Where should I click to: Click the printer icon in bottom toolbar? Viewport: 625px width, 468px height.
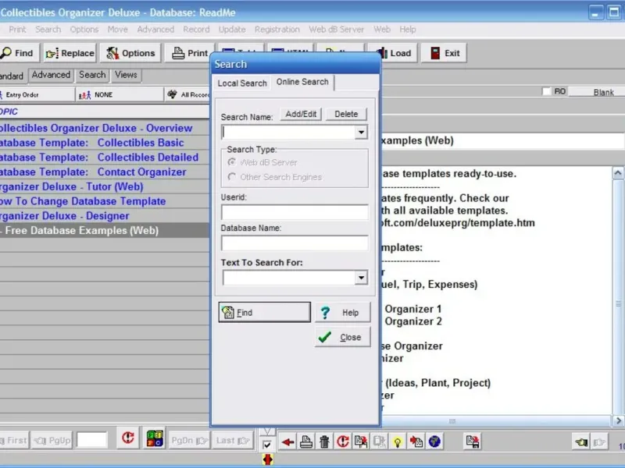click(306, 441)
